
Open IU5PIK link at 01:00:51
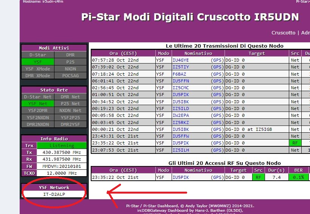click(181, 95)
